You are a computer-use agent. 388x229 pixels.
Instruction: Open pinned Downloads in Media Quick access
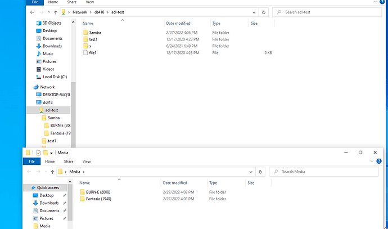[49, 203]
